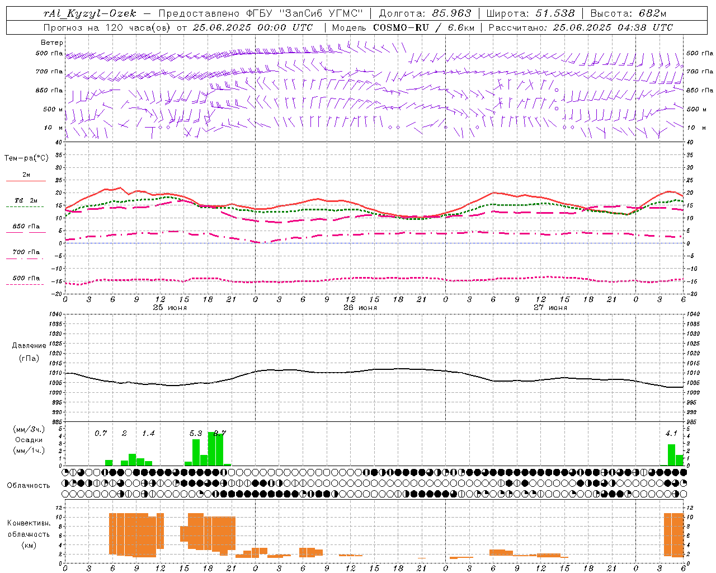
Task: Click the 10 м label left of wind panel
Action: click(54, 128)
